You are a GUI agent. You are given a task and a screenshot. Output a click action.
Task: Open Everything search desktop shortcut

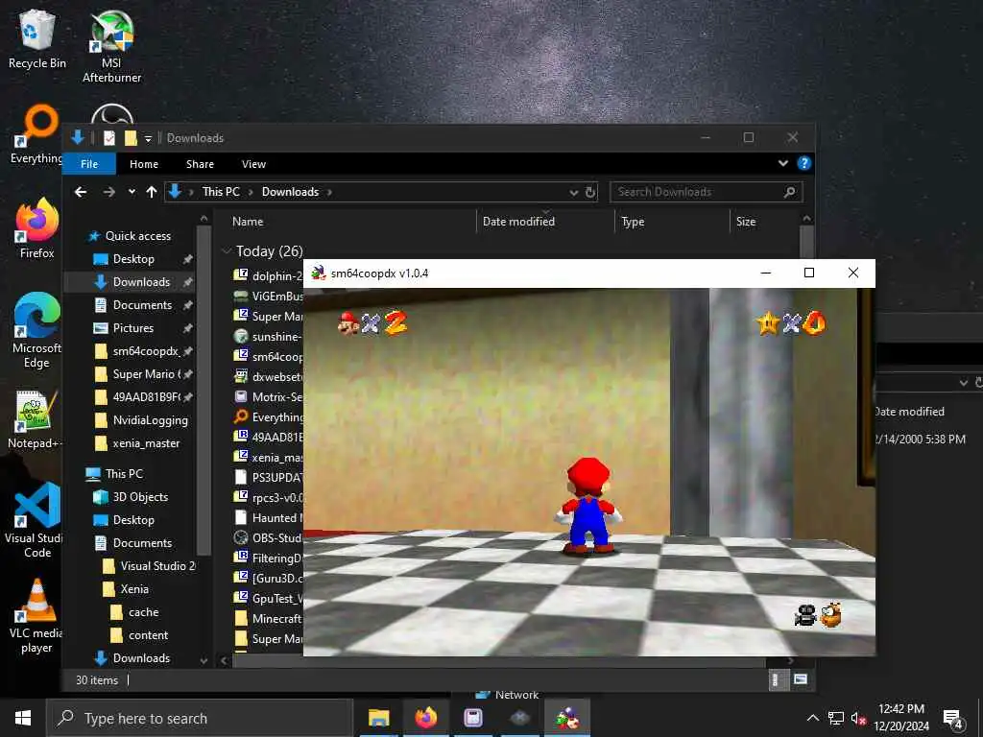(x=37, y=134)
